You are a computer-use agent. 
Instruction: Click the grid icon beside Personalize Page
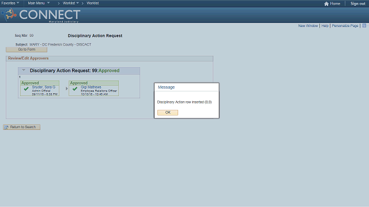364,26
